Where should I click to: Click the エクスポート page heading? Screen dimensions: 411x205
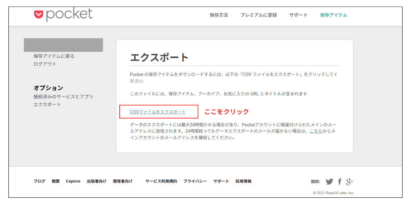click(x=159, y=57)
